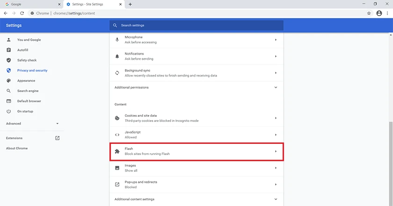Screen dimensions: 393x206
Task: Open On startup settings
Action: coord(25,111)
